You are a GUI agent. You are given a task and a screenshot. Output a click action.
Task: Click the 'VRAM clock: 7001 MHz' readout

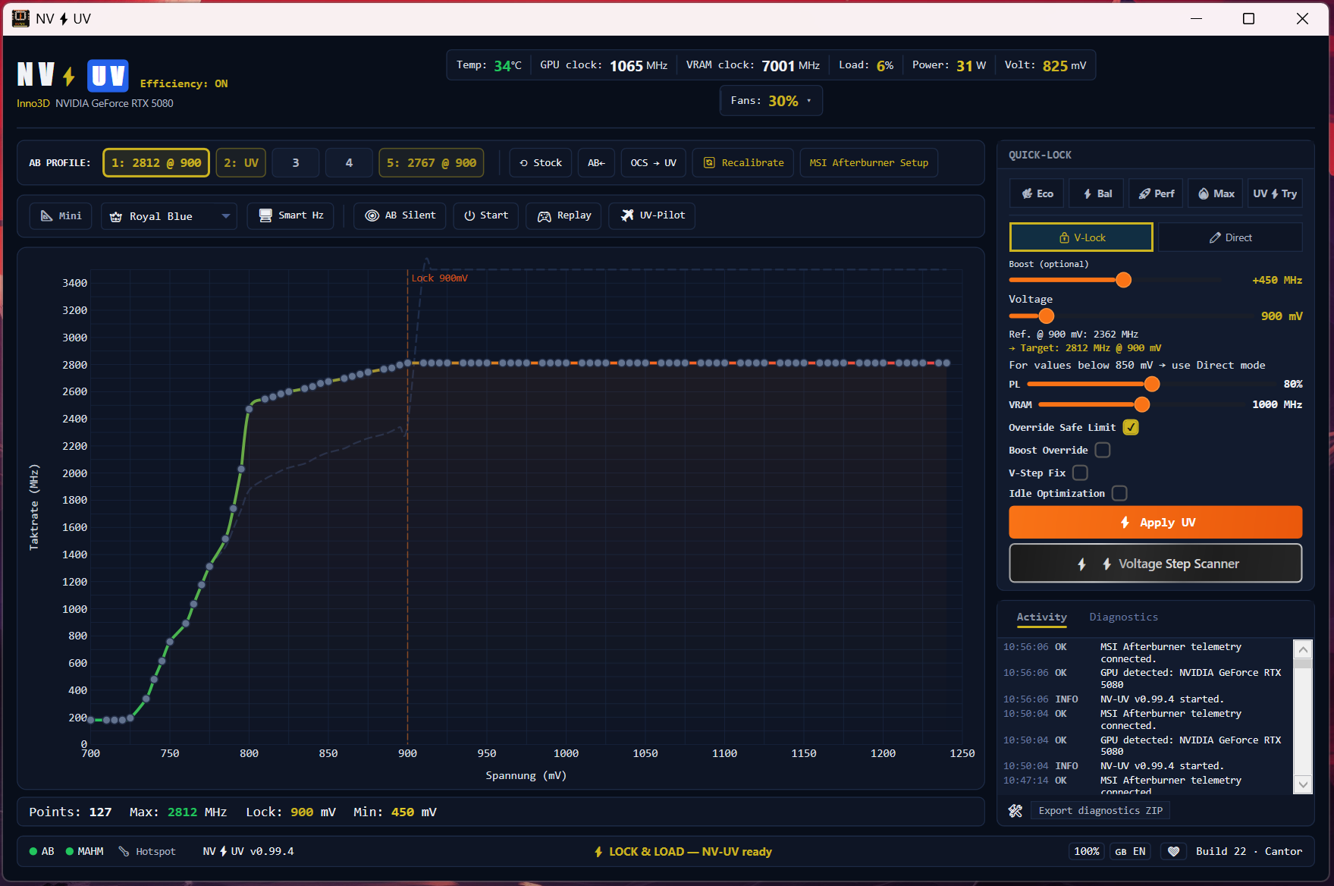[x=753, y=66]
